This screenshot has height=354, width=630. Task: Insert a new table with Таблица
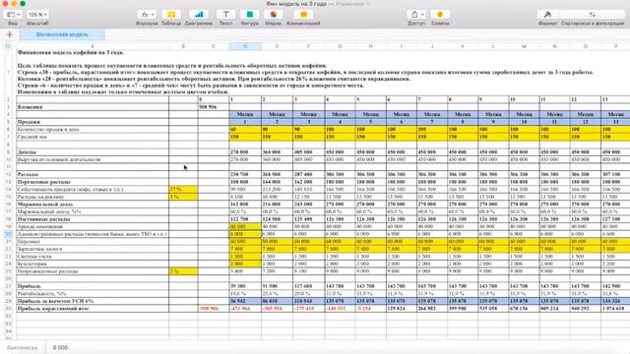pyautogui.click(x=171, y=15)
